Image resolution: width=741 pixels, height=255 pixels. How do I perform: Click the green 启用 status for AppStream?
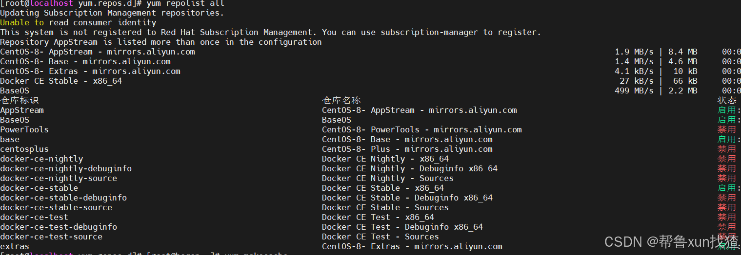click(726, 110)
